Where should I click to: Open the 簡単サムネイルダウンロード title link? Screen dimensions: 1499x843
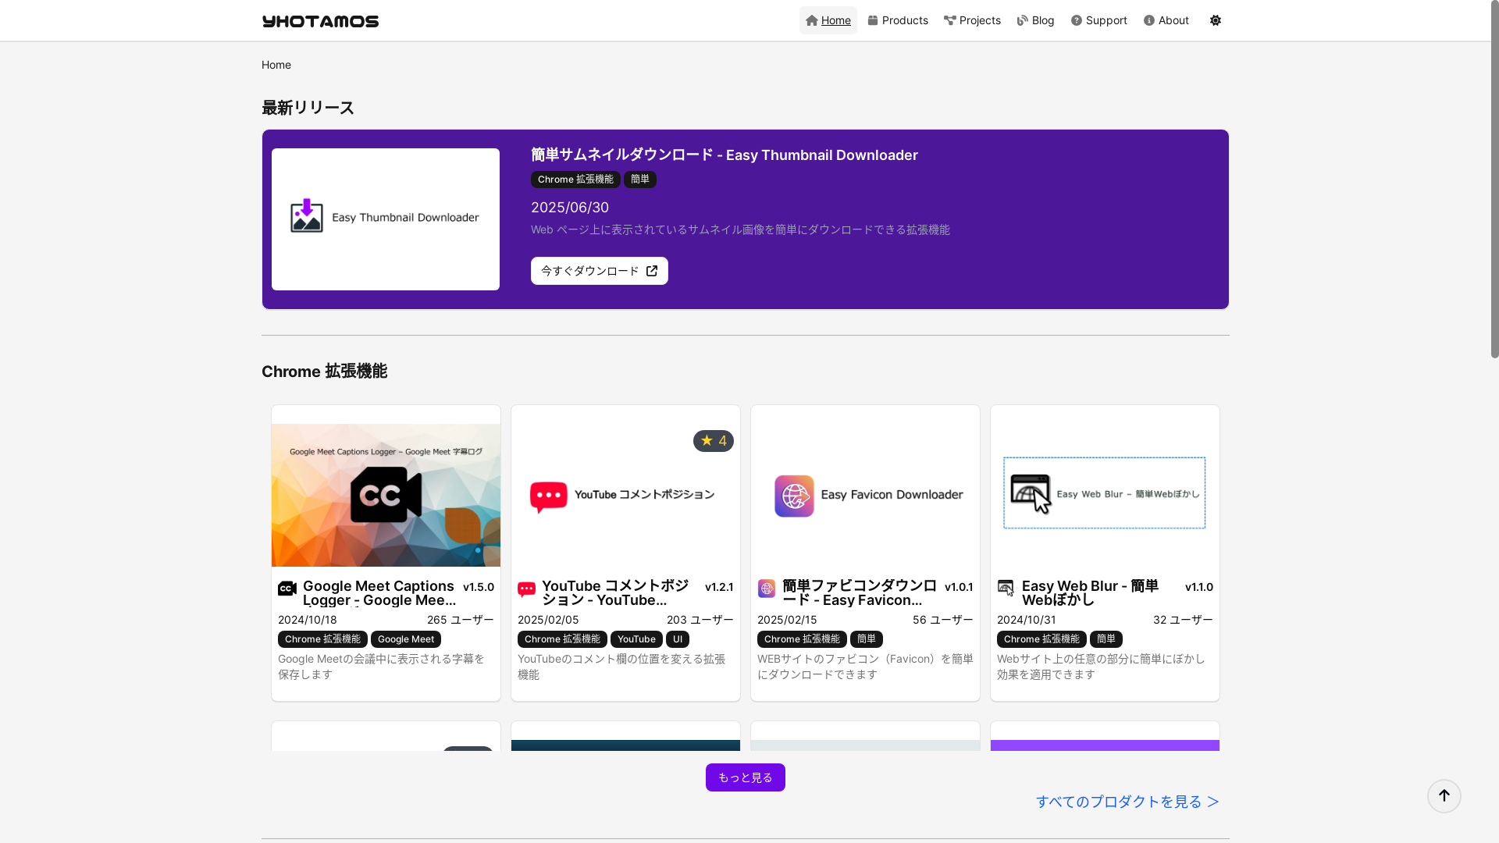[725, 155]
